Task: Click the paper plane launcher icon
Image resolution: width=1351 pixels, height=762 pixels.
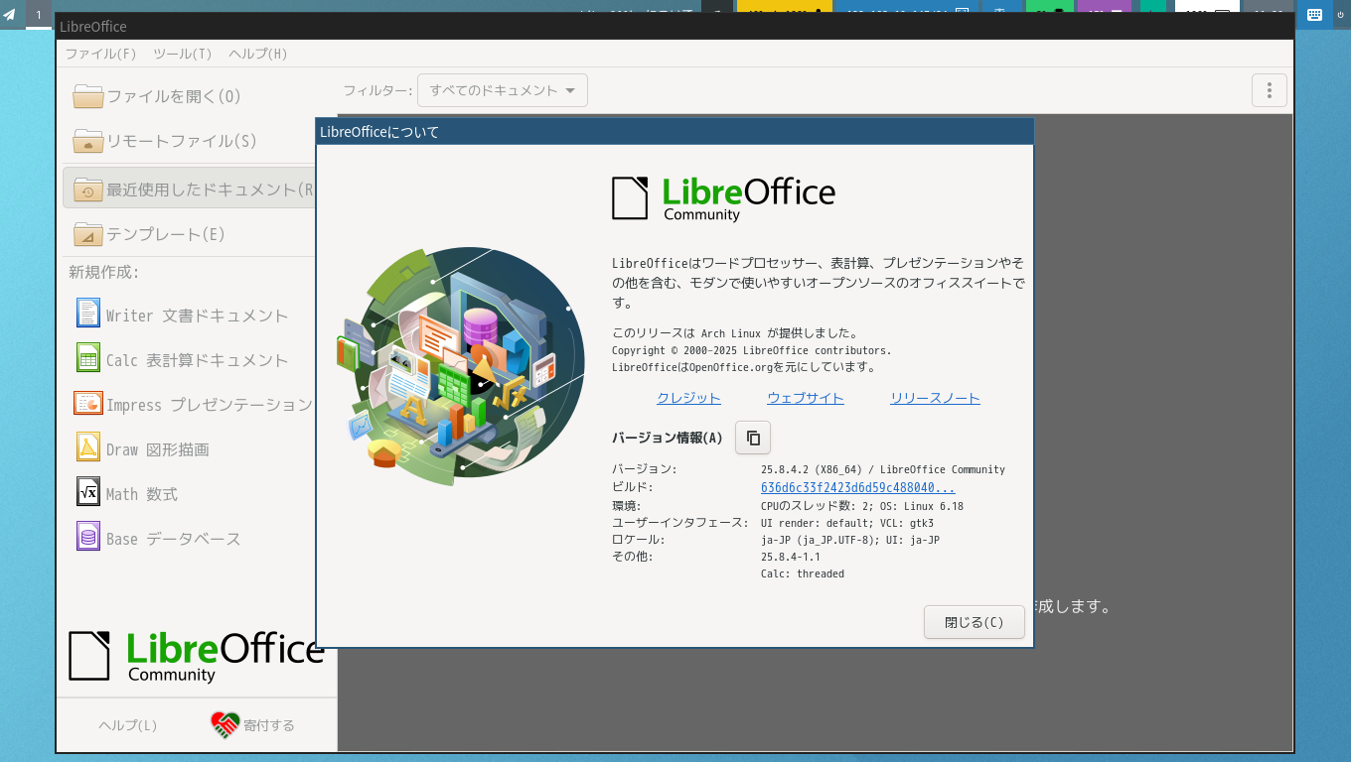Action: (10, 14)
